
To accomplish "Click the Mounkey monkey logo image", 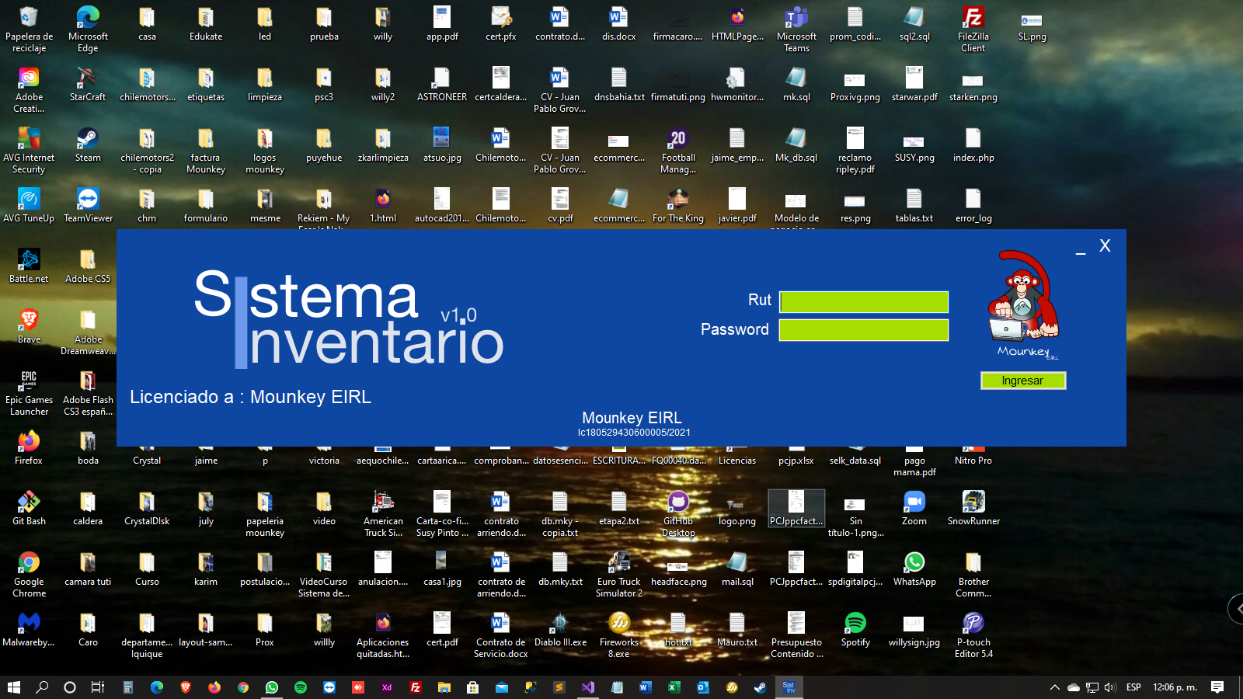I will (1022, 303).
